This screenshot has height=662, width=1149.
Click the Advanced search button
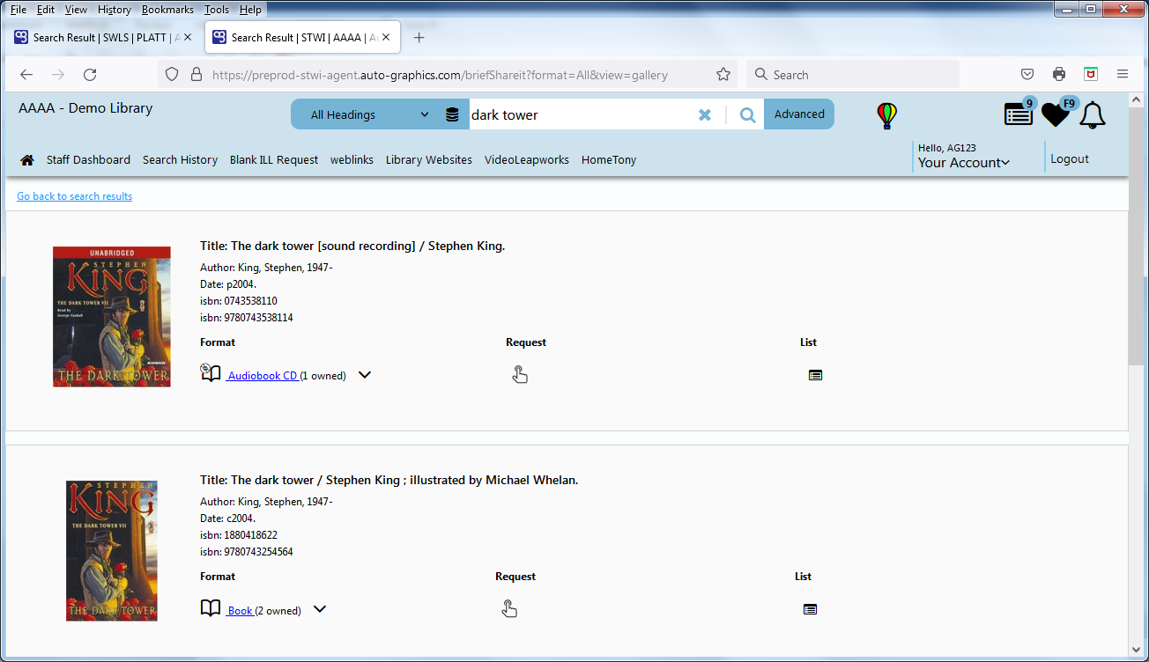click(799, 114)
